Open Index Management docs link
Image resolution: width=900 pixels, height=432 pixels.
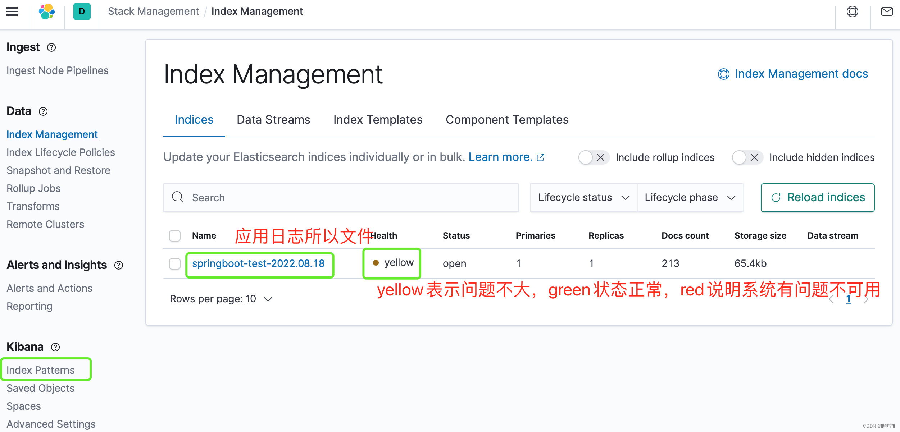[x=793, y=74]
